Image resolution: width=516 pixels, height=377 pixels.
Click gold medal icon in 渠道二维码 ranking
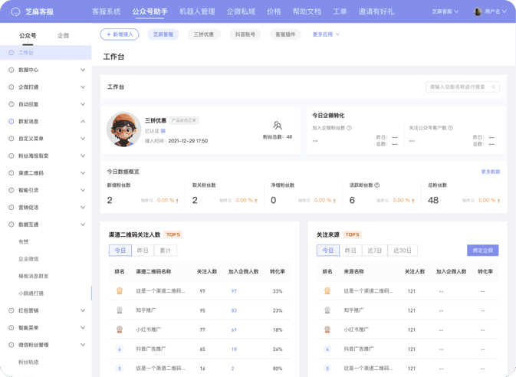tap(120, 291)
